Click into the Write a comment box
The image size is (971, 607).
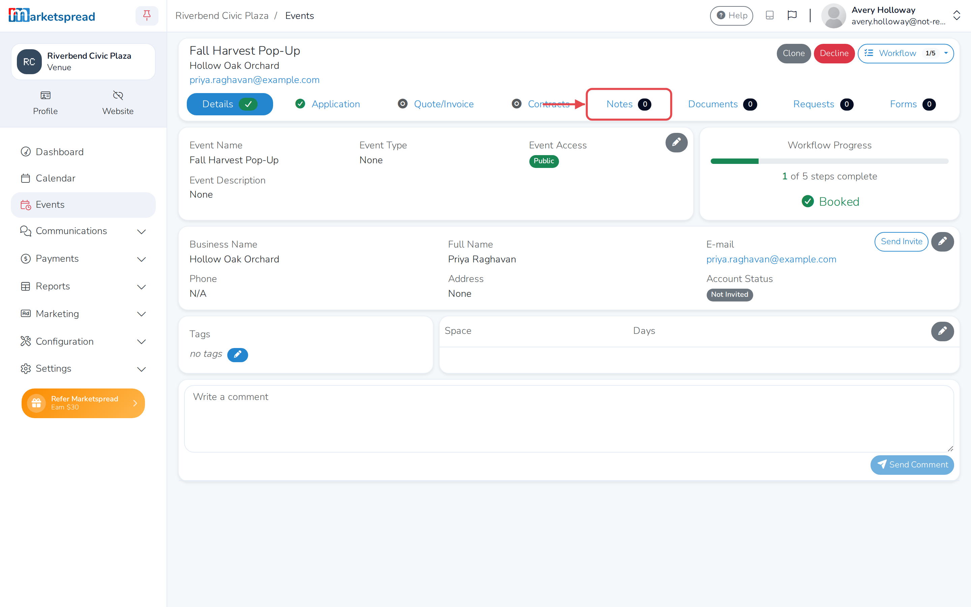click(568, 419)
